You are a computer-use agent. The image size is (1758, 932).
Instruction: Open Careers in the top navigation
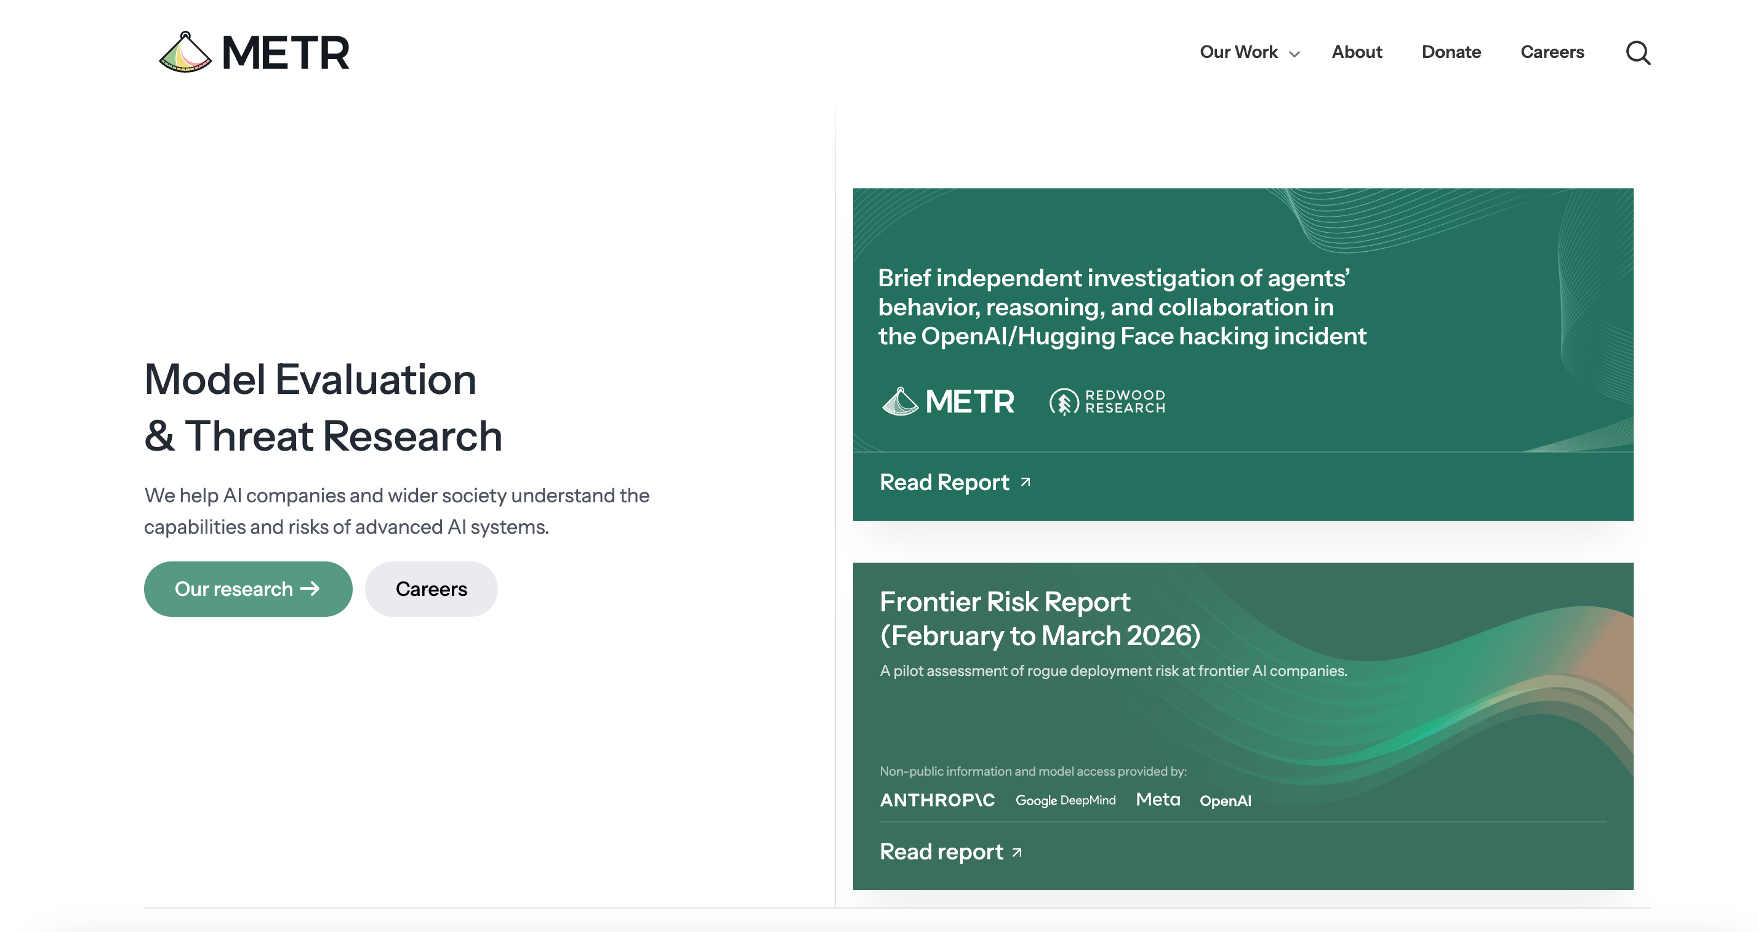point(1552,52)
